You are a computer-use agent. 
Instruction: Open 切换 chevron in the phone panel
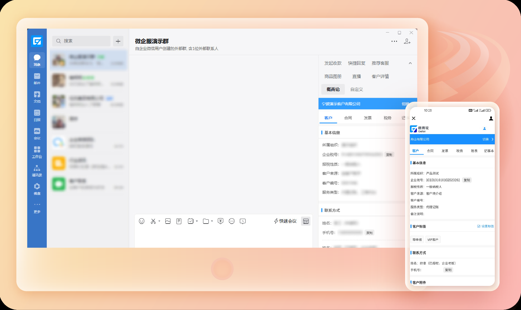click(492, 139)
